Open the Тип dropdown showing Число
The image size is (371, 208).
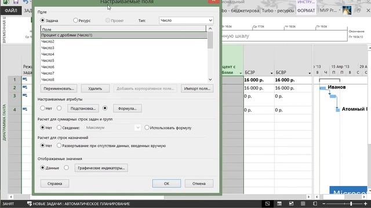click(186, 21)
